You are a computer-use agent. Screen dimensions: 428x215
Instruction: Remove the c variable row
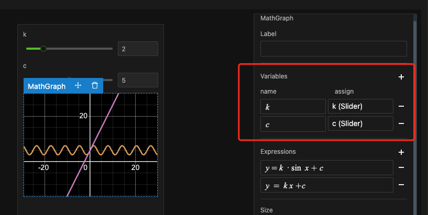[401, 123]
